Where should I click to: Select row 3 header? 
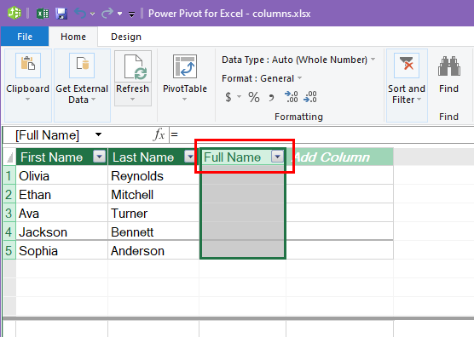coord(9,214)
